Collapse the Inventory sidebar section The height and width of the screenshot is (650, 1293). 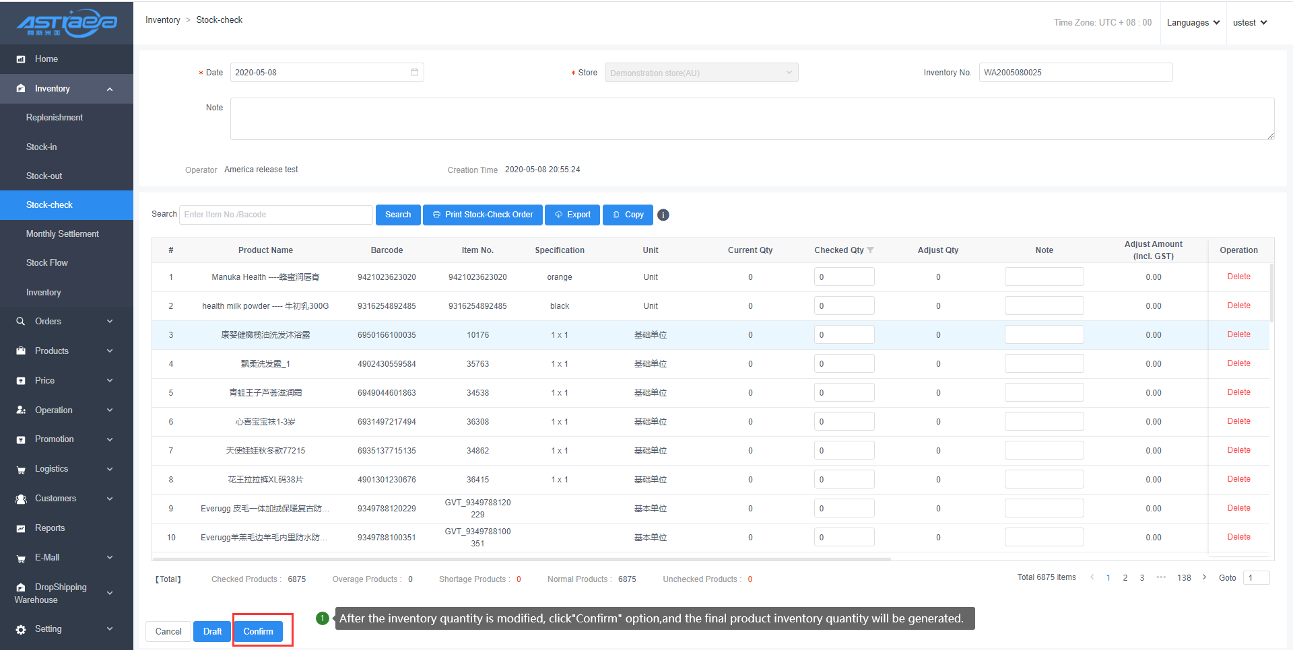tap(109, 89)
